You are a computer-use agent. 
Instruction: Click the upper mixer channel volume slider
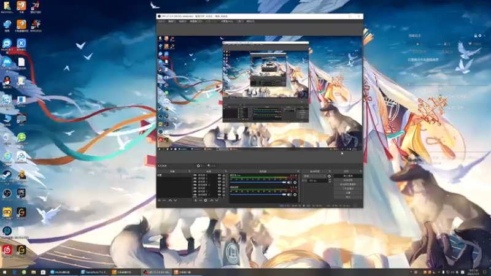258,182
